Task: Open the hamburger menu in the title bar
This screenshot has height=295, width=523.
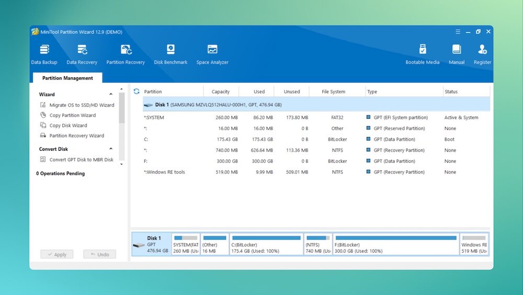Action: click(x=458, y=32)
